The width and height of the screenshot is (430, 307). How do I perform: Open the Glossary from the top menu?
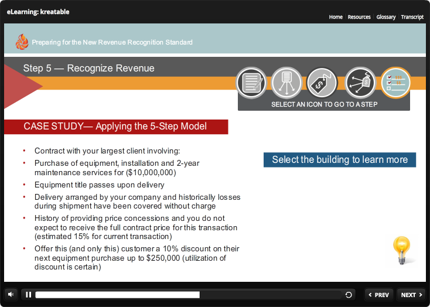(386, 17)
